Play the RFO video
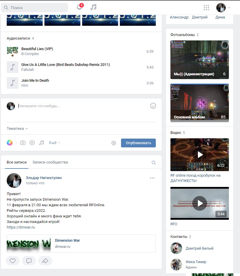 click(x=200, y=203)
